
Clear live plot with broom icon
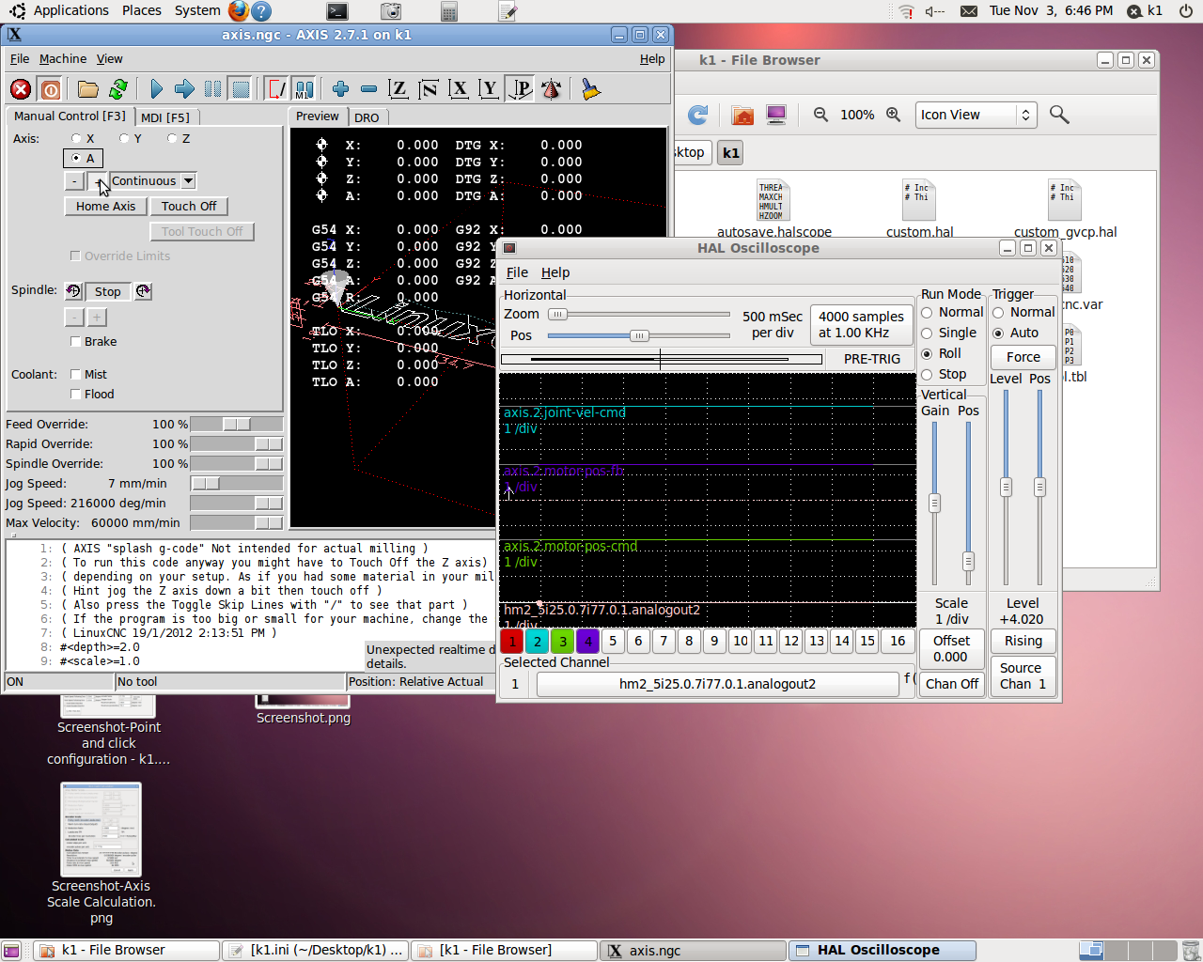(x=590, y=89)
